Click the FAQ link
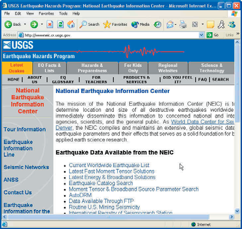The height and width of the screenshot is (229, 242). coord(202,80)
